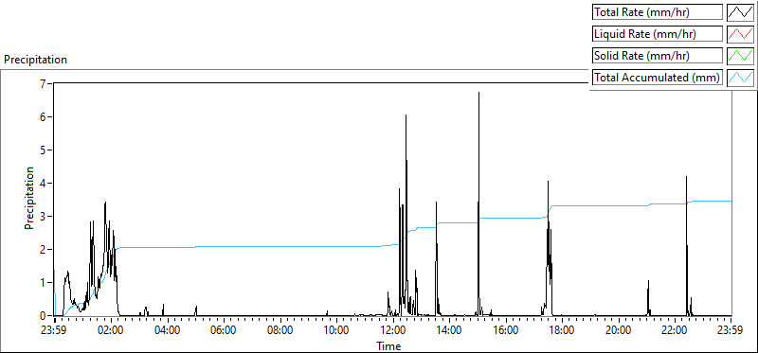
Task: Select the Solid Rate (mm/hr) legend label
Action: click(658, 56)
